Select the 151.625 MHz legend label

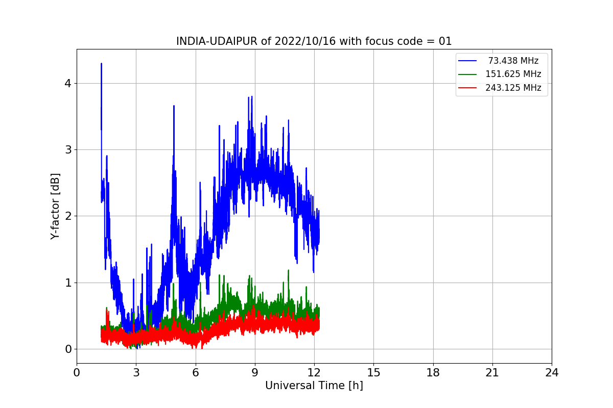coord(513,74)
